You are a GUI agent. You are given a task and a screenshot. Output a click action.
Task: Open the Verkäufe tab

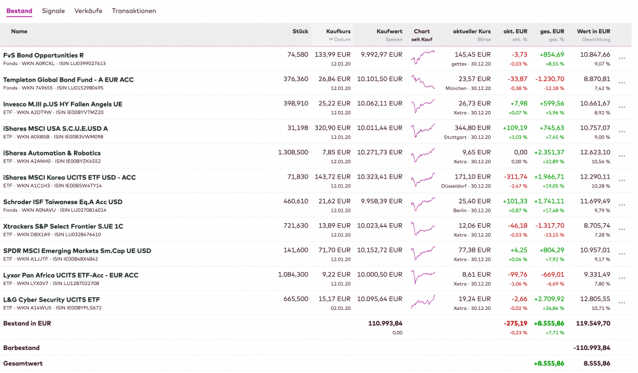pyautogui.click(x=88, y=11)
